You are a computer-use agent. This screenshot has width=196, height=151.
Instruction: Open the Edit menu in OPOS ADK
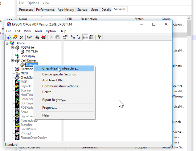tap(18, 31)
